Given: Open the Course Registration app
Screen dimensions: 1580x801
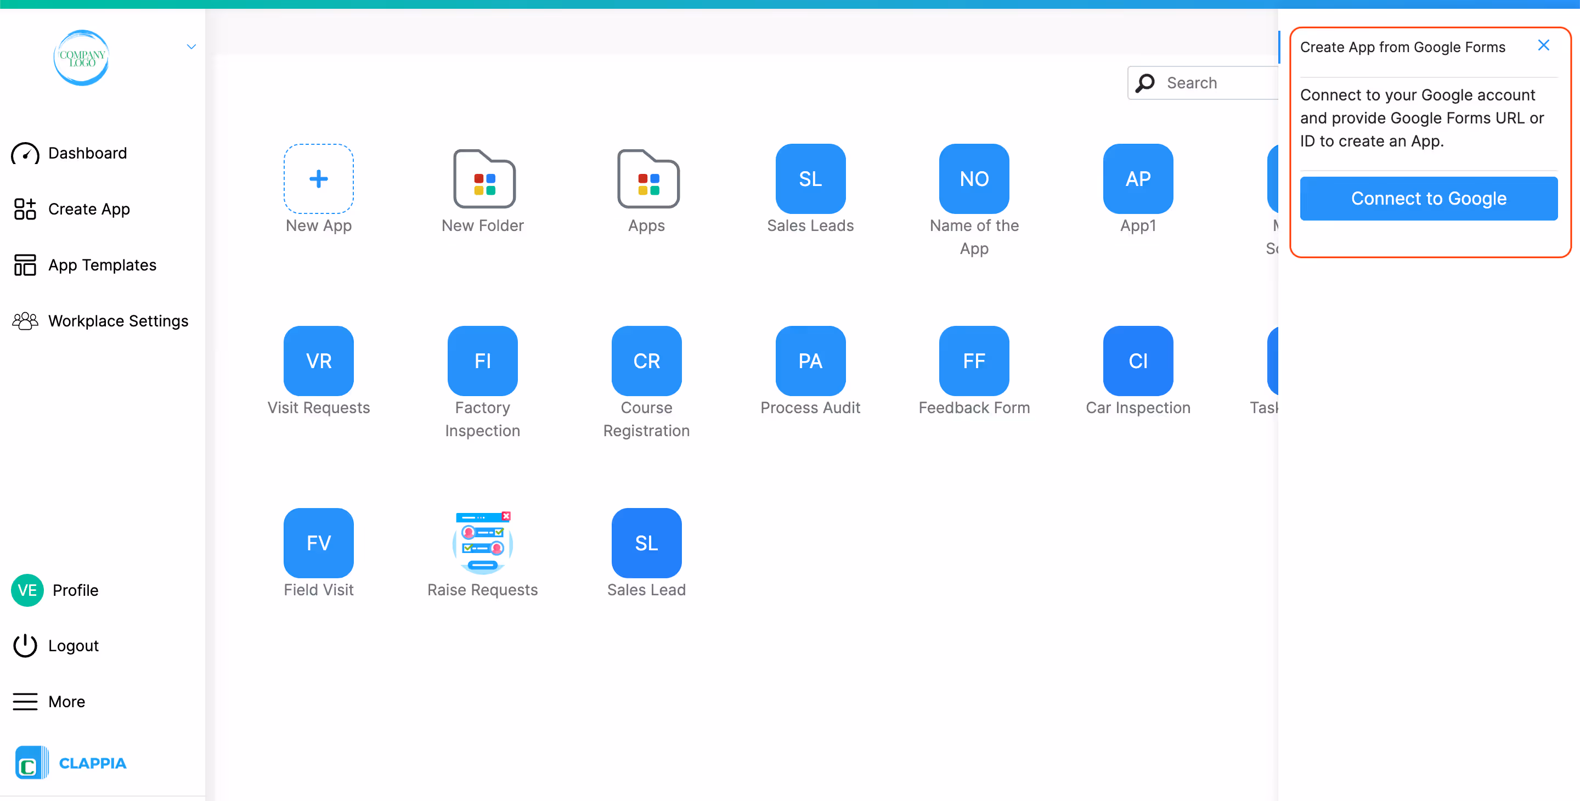Looking at the screenshot, I should pos(646,360).
